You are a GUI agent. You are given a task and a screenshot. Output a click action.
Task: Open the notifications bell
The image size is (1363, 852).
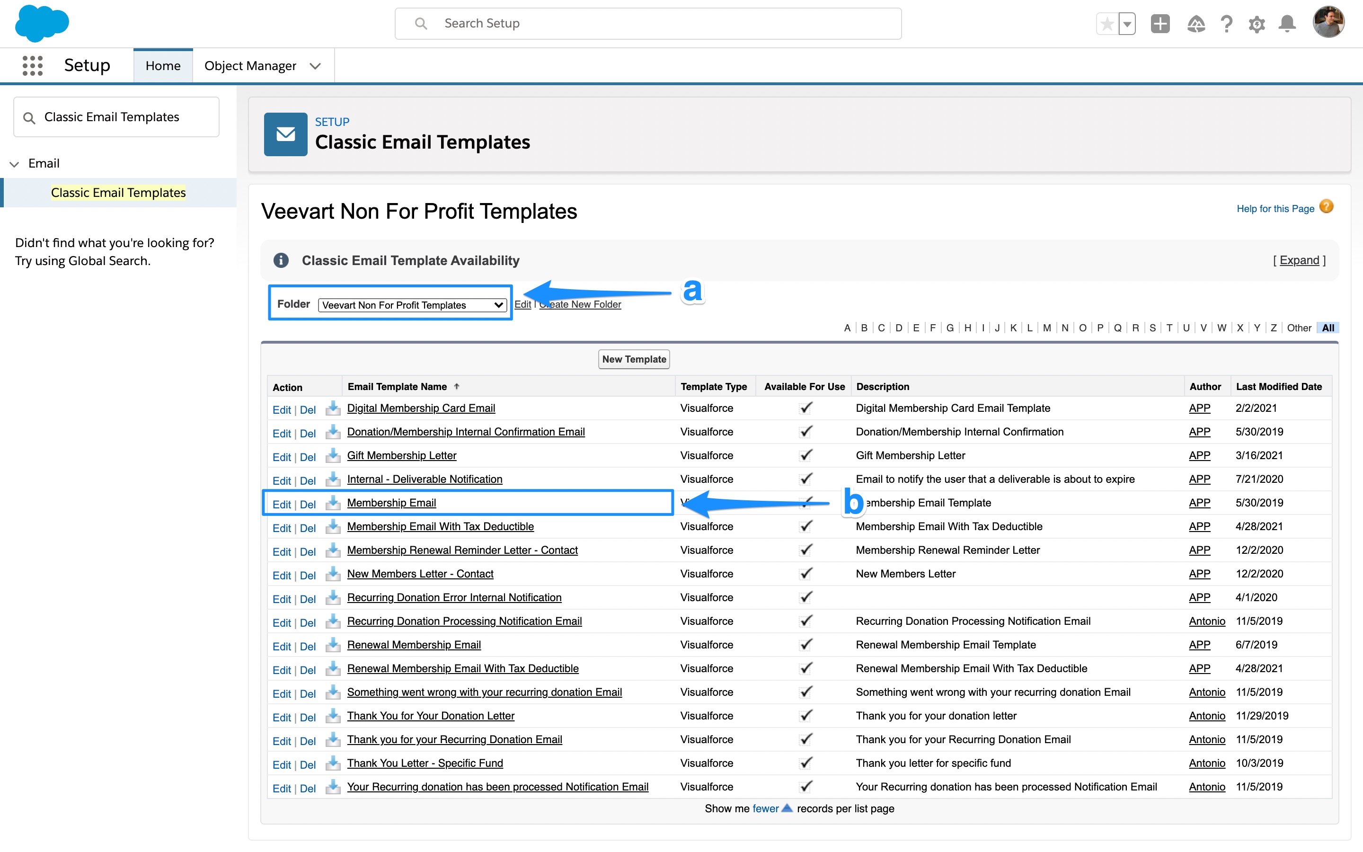pyautogui.click(x=1288, y=23)
